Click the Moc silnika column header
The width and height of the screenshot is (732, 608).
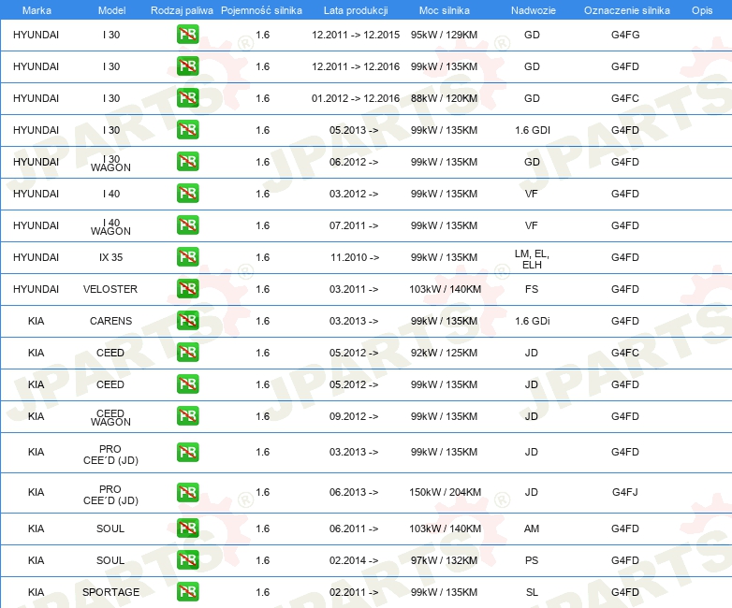click(x=445, y=9)
